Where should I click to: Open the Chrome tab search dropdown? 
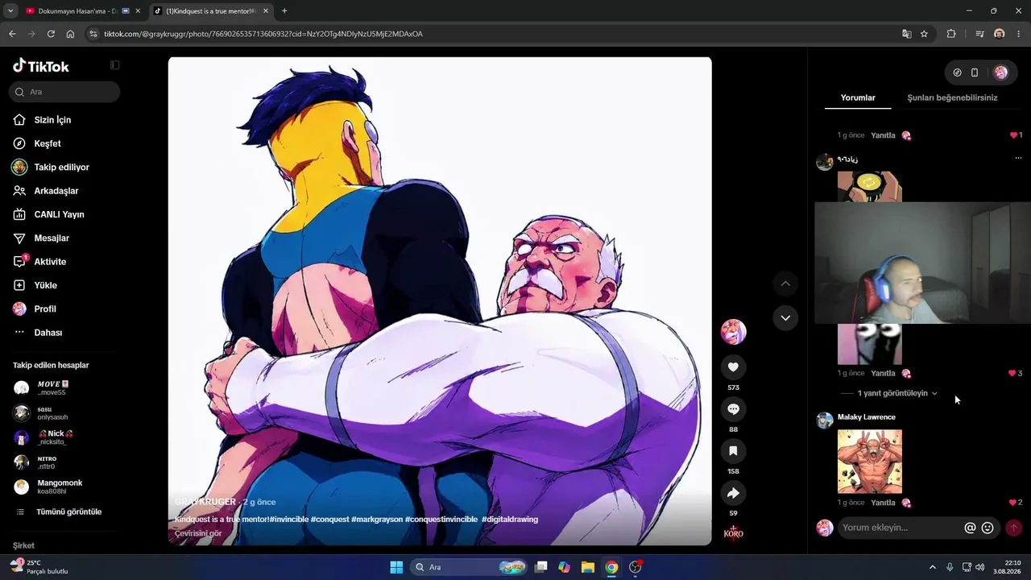coord(10,11)
